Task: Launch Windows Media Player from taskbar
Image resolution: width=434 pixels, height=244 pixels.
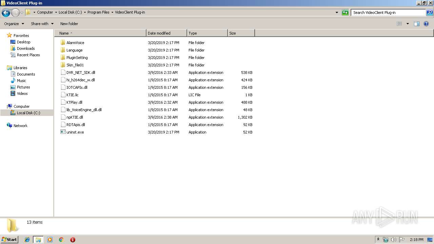Action: 50,240
